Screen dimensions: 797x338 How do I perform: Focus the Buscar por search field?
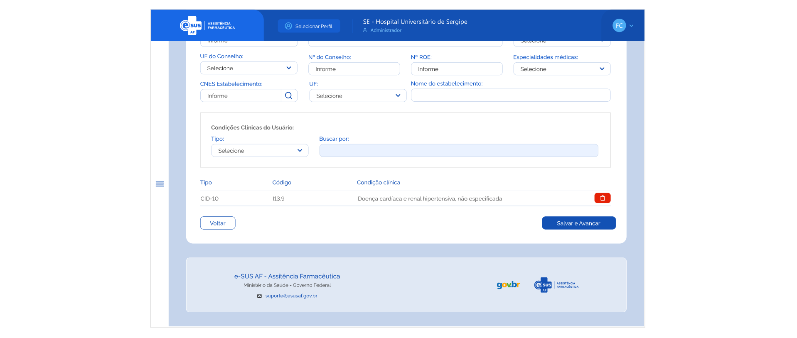click(458, 150)
